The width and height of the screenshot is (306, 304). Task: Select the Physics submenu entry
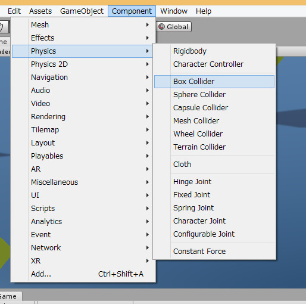point(82,51)
